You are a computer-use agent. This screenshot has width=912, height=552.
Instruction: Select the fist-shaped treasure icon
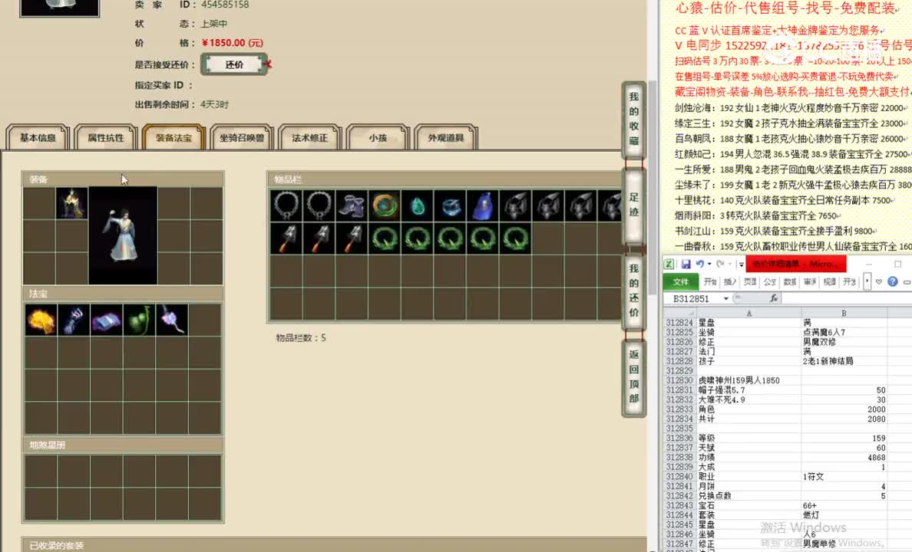coord(73,320)
